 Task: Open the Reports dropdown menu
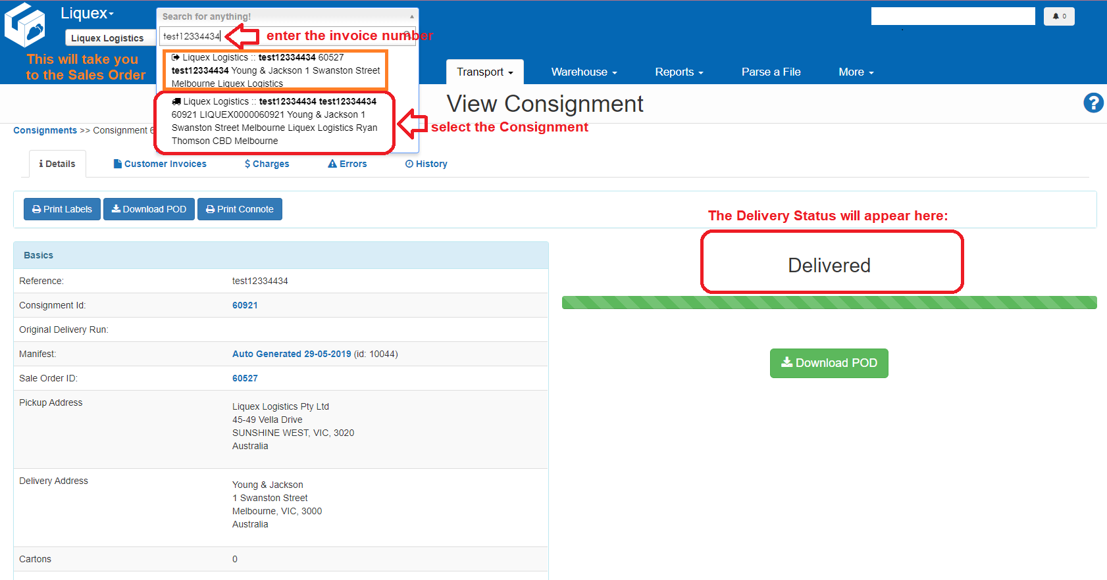679,72
